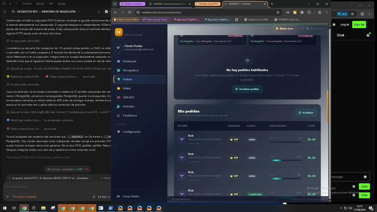Select the QUEJATE megaphone icon
This screenshot has height=212, width=377.
click(118, 97)
